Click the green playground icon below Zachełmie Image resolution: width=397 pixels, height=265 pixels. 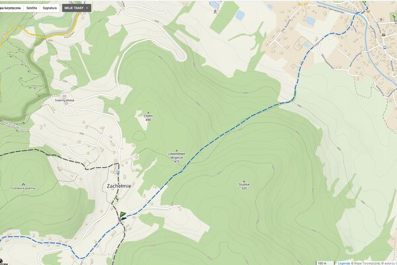116,199
